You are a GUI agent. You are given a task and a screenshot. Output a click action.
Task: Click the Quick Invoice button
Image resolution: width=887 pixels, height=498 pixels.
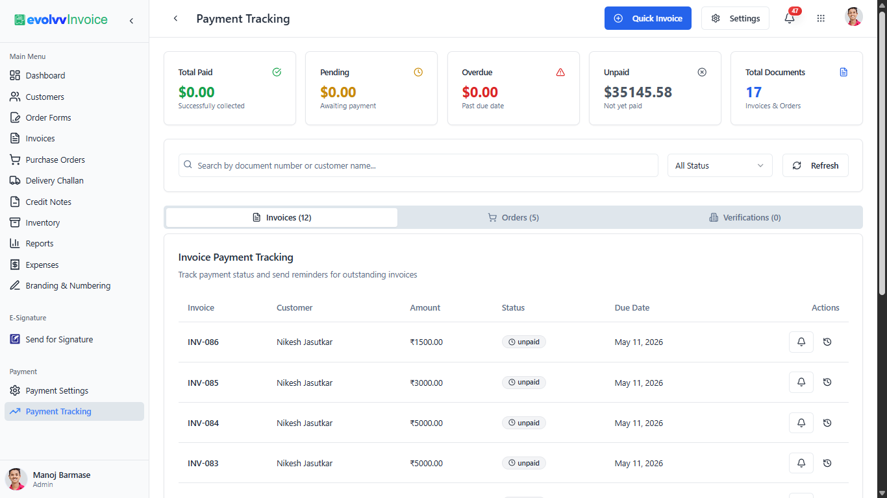(648, 18)
